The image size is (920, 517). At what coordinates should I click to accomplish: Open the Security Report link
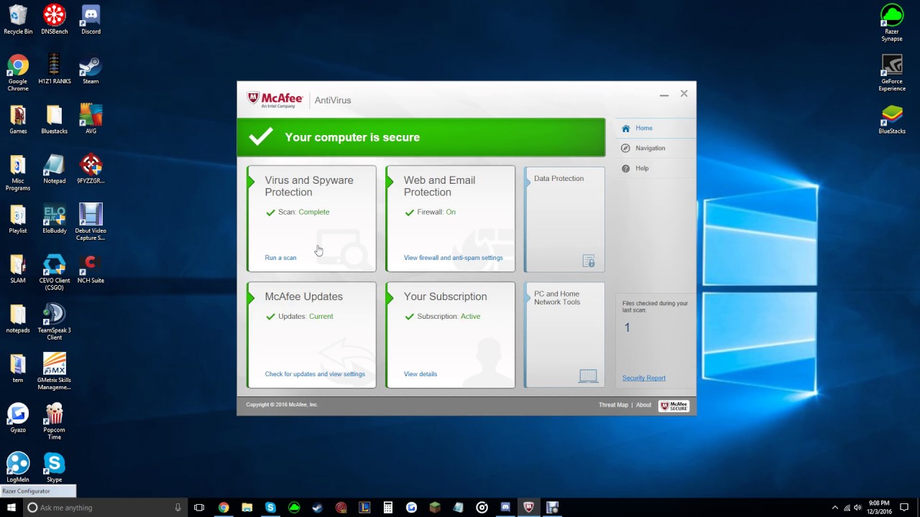tap(644, 378)
